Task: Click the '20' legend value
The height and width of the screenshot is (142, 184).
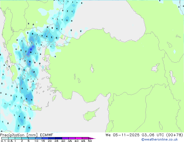Action: [50, 141]
